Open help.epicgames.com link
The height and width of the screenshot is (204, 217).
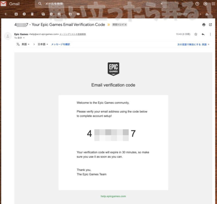[x=113, y=196]
